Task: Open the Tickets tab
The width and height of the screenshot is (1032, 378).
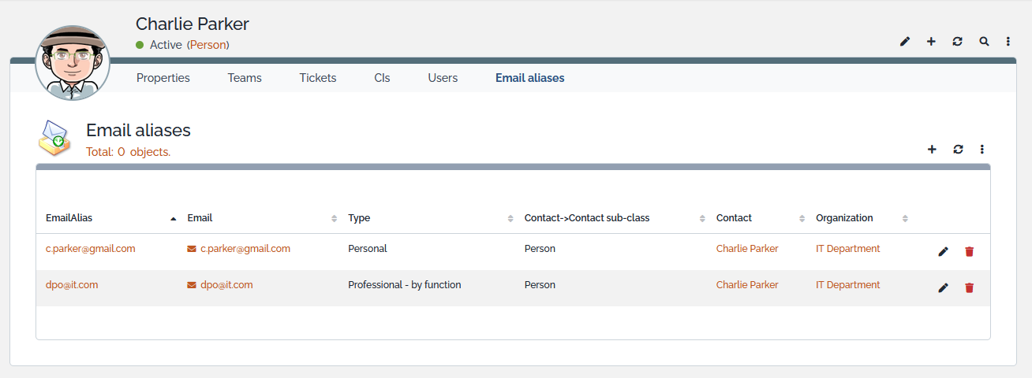Action: pyautogui.click(x=318, y=78)
